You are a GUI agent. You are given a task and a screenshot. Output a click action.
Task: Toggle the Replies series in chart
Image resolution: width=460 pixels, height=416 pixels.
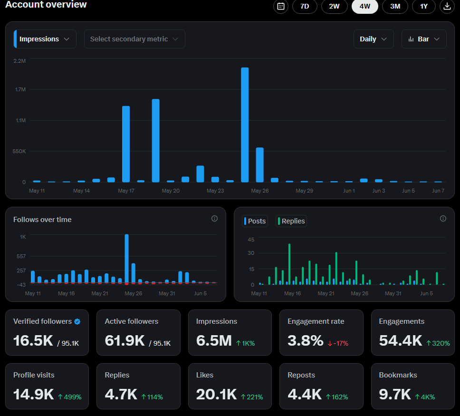click(291, 221)
